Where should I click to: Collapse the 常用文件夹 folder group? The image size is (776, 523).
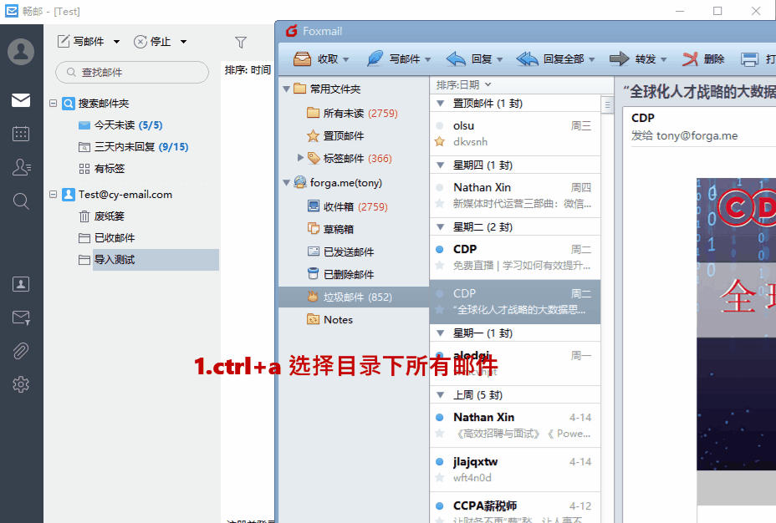click(286, 89)
